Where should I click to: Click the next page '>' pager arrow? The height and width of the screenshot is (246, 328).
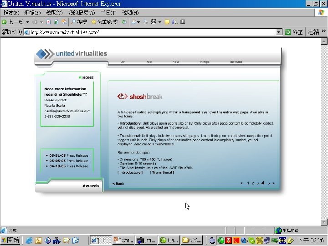coord(274,183)
